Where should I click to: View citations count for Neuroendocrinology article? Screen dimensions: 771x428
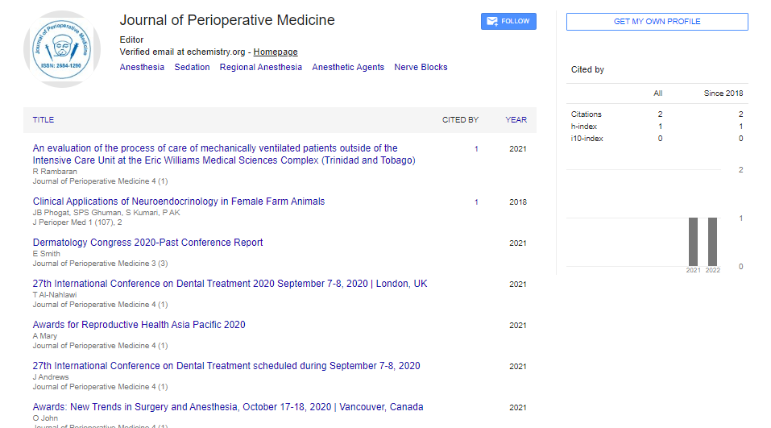pyautogui.click(x=476, y=202)
